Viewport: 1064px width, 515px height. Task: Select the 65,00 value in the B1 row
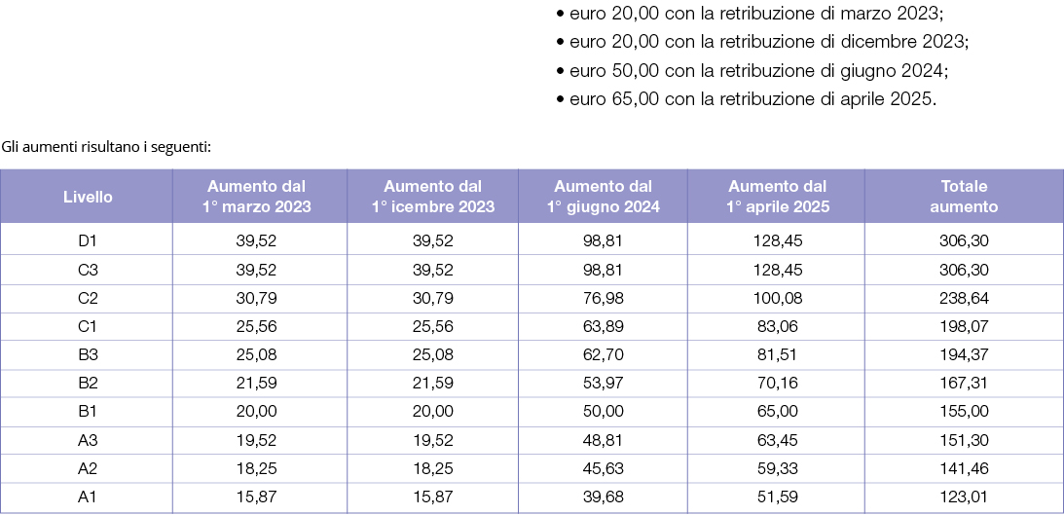click(x=778, y=411)
